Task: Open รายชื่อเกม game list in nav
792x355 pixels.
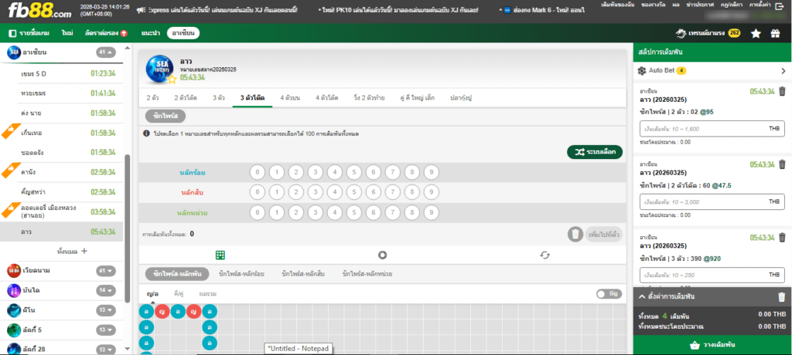Action: point(29,33)
